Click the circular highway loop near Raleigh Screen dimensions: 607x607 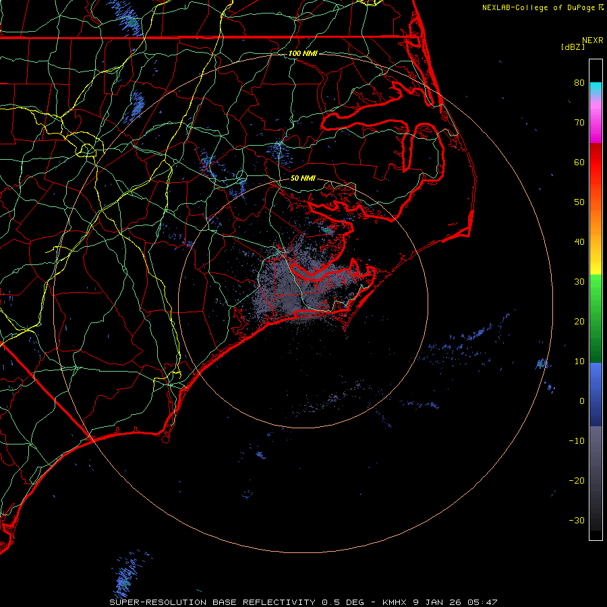(x=87, y=150)
